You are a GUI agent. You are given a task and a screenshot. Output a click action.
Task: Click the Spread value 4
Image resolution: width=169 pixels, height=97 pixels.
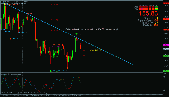pyautogui.click(x=157, y=18)
